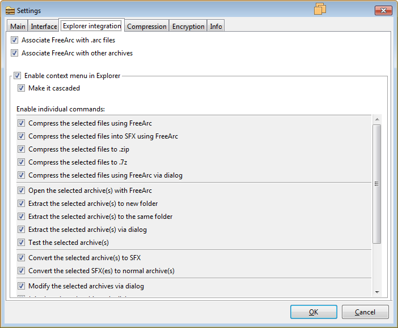This screenshot has height=328, width=398.
Task: Toggle Compress the selected files to .zip
Action: pos(21,149)
